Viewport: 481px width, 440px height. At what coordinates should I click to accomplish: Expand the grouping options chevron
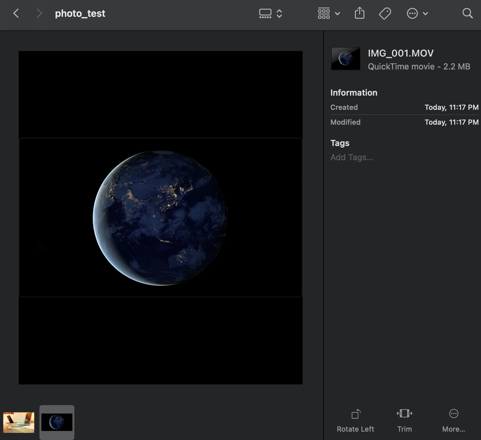337,14
